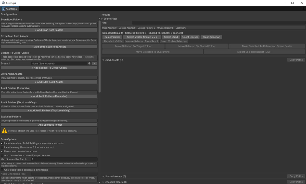Click the Scan Options heading
306x184 pixels.
8,139
